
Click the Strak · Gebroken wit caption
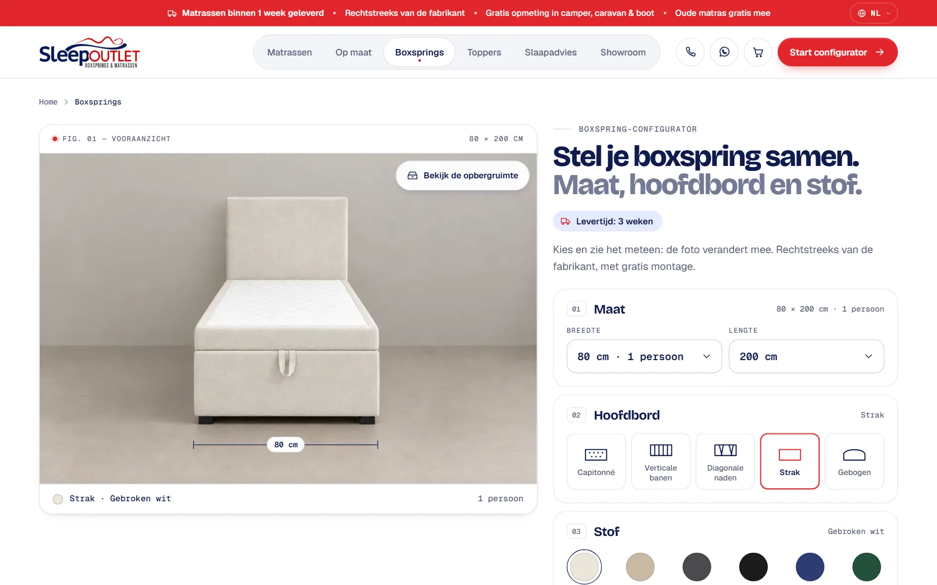[x=120, y=499]
